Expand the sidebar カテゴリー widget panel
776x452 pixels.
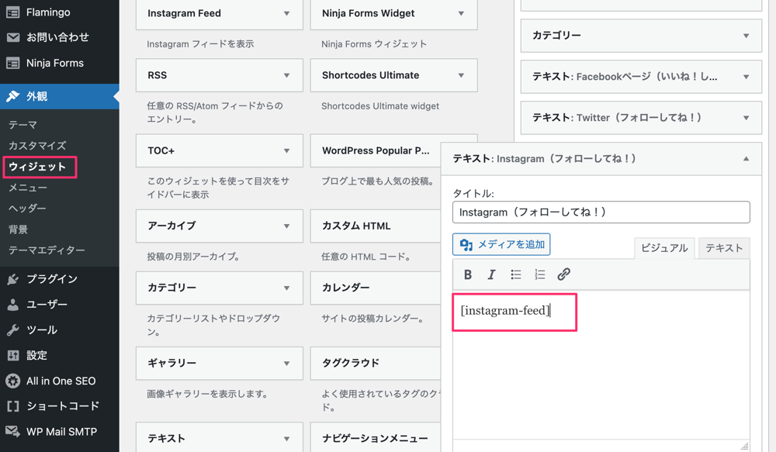tap(641, 36)
